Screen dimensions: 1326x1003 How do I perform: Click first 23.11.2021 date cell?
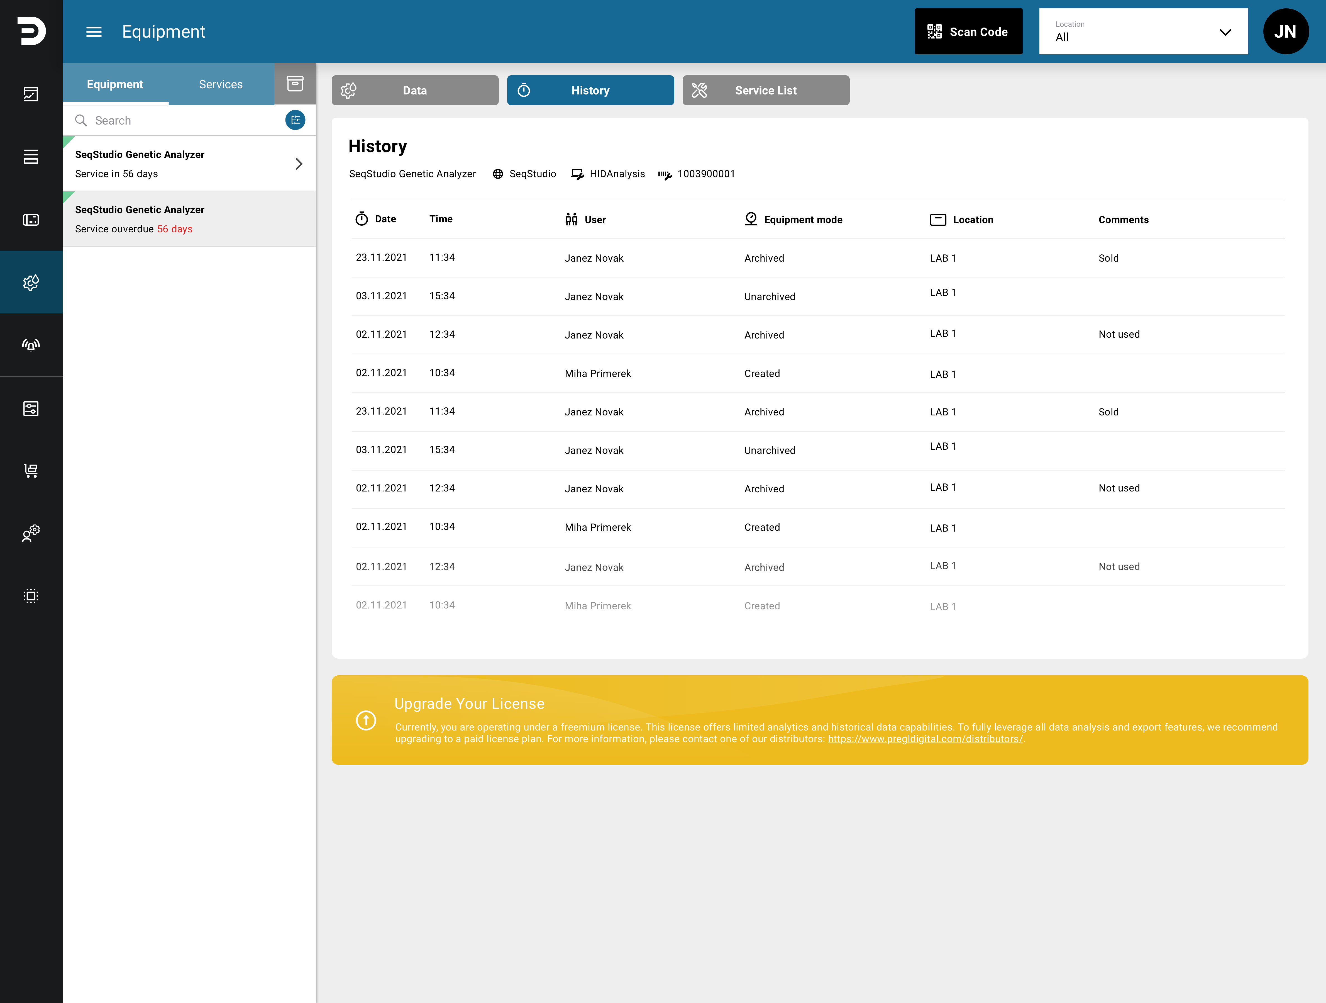381,257
